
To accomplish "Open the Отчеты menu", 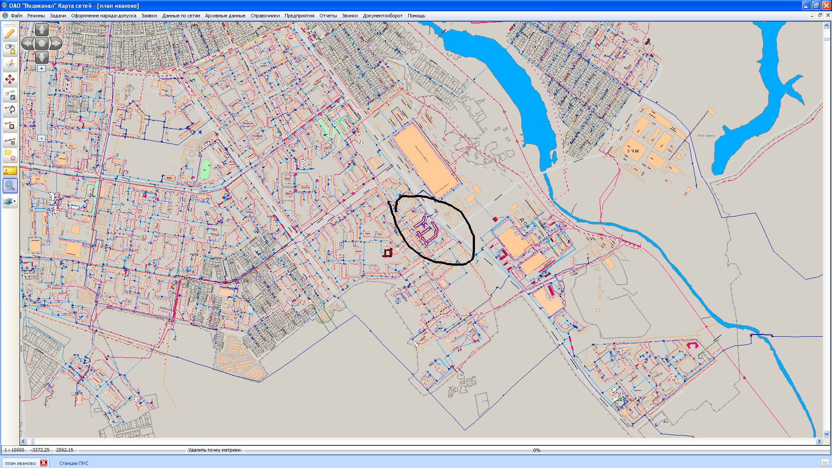I will [328, 16].
